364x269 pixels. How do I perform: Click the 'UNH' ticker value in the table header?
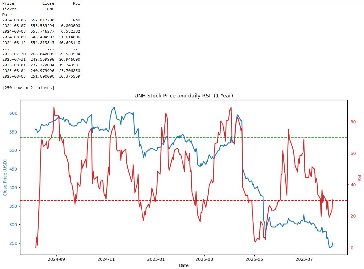point(51,9)
